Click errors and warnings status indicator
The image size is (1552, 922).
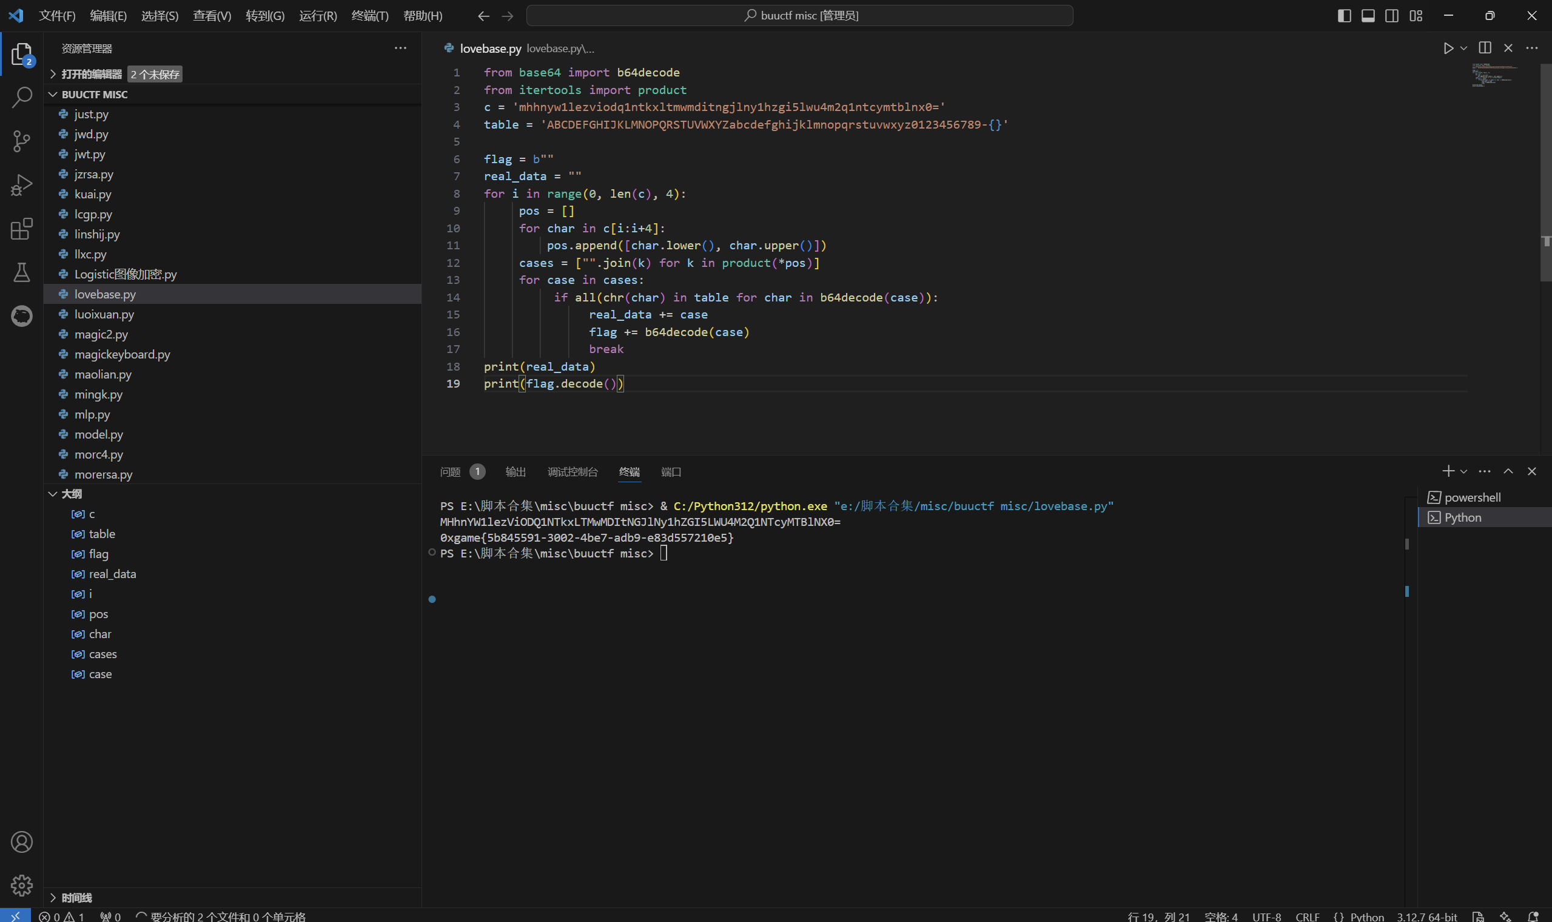[x=61, y=917]
